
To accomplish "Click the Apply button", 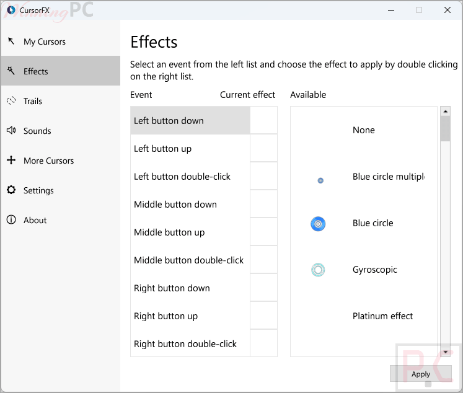I will [x=420, y=374].
